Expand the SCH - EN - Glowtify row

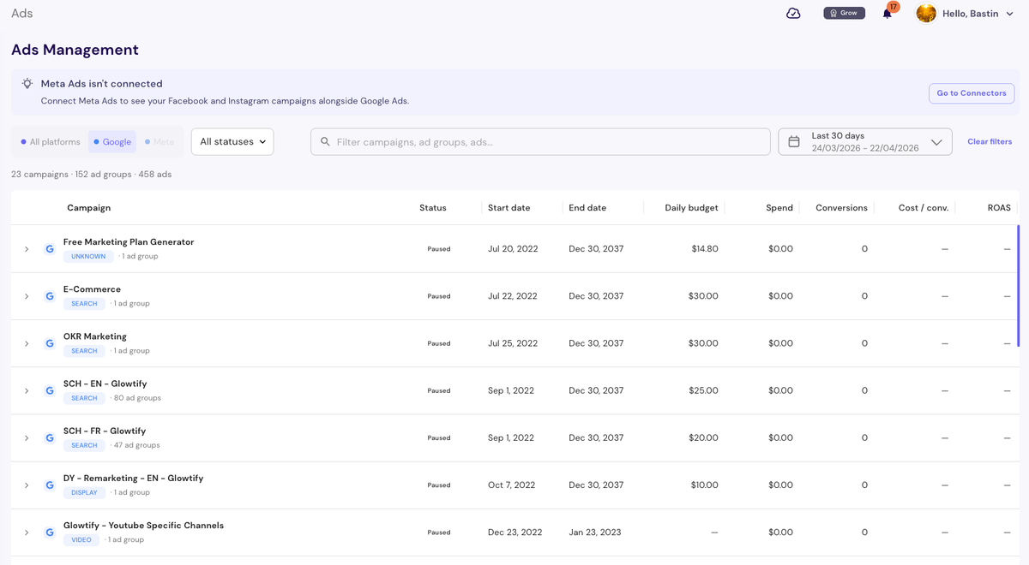tap(27, 390)
